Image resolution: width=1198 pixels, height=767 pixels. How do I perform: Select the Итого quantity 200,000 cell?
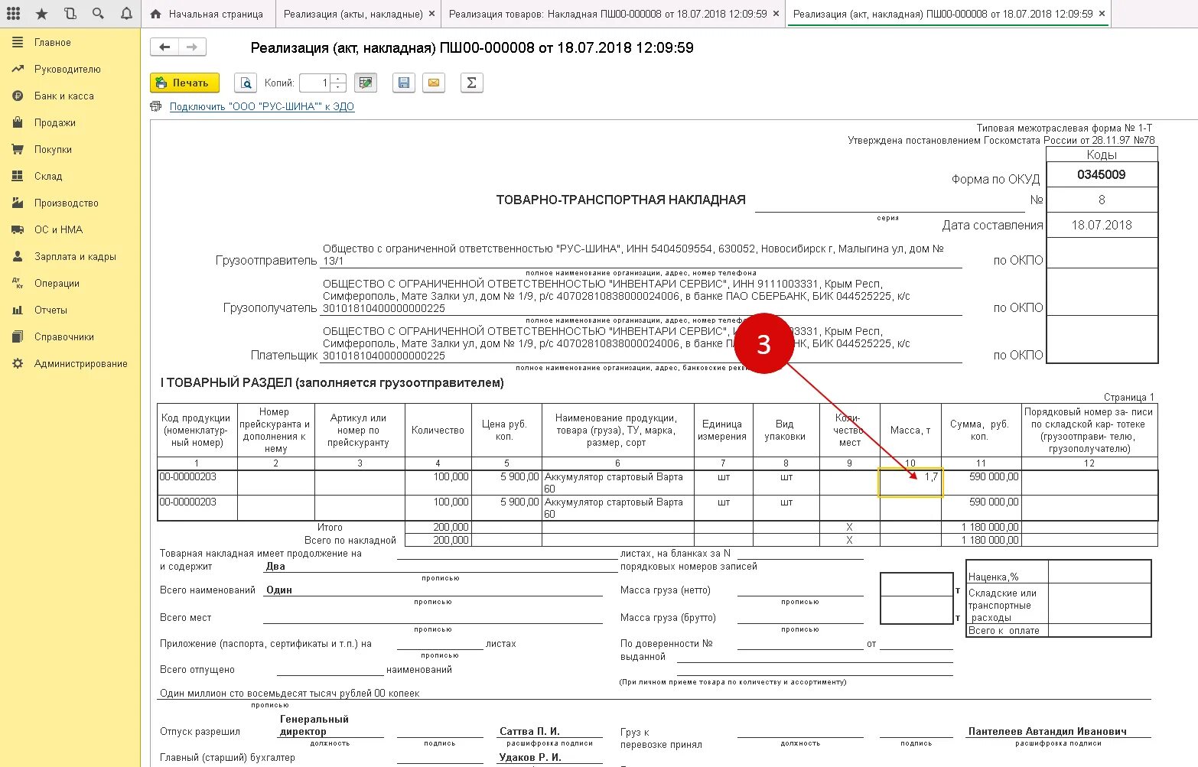point(438,527)
